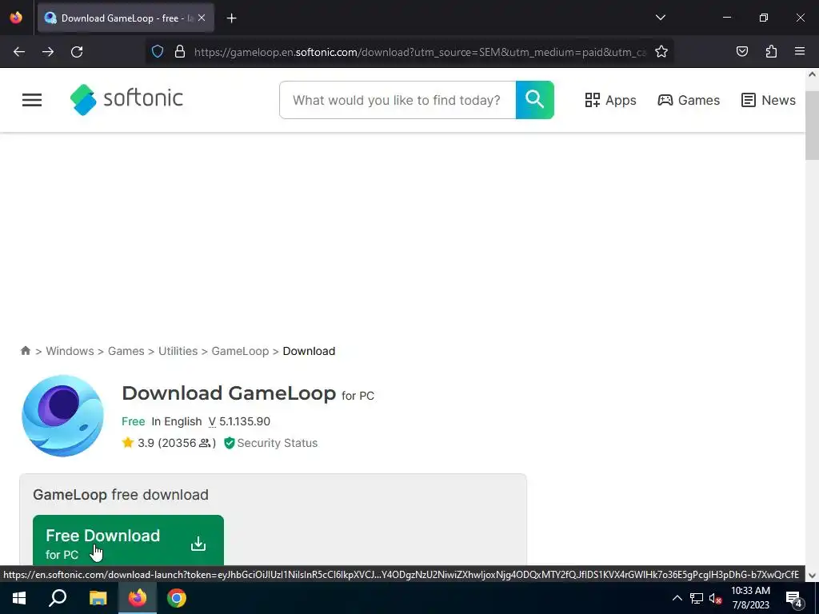819x614 pixels.
Task: Show hidden system tray icons
Action: (x=677, y=598)
